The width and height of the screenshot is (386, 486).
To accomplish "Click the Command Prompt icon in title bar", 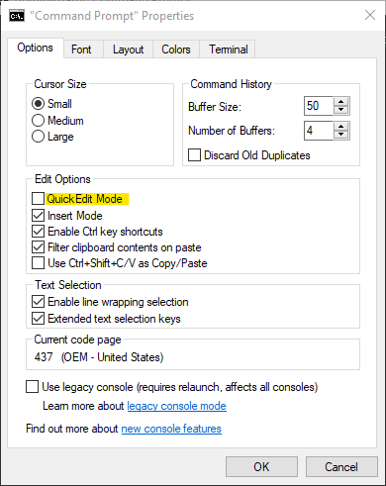I will [x=17, y=16].
